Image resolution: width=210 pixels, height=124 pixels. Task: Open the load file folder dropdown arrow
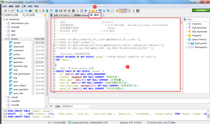(x=96, y=11)
